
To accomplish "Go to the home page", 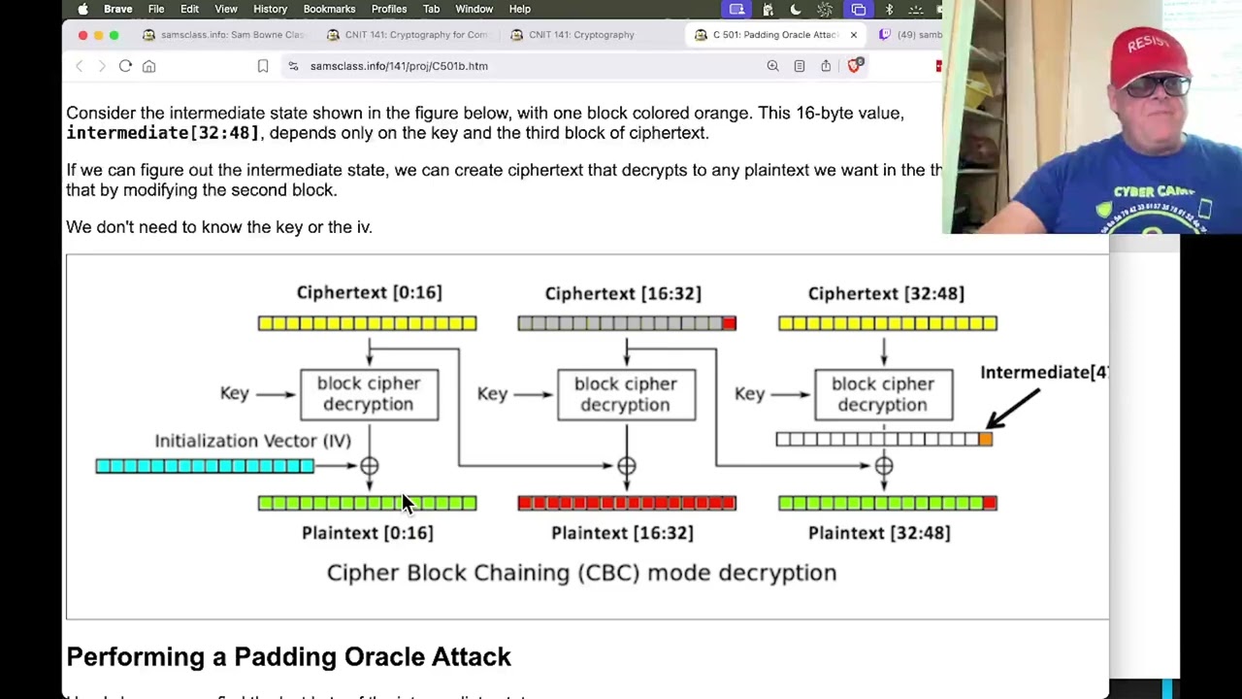I will coord(148,66).
